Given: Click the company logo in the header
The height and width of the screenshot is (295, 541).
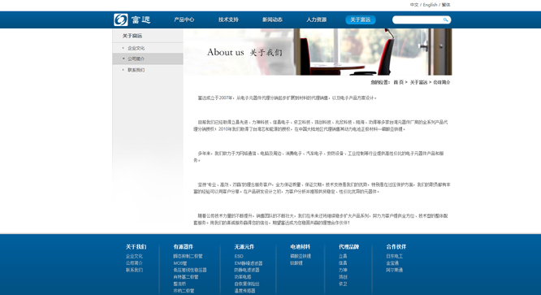Looking at the screenshot, I should click(132, 20).
